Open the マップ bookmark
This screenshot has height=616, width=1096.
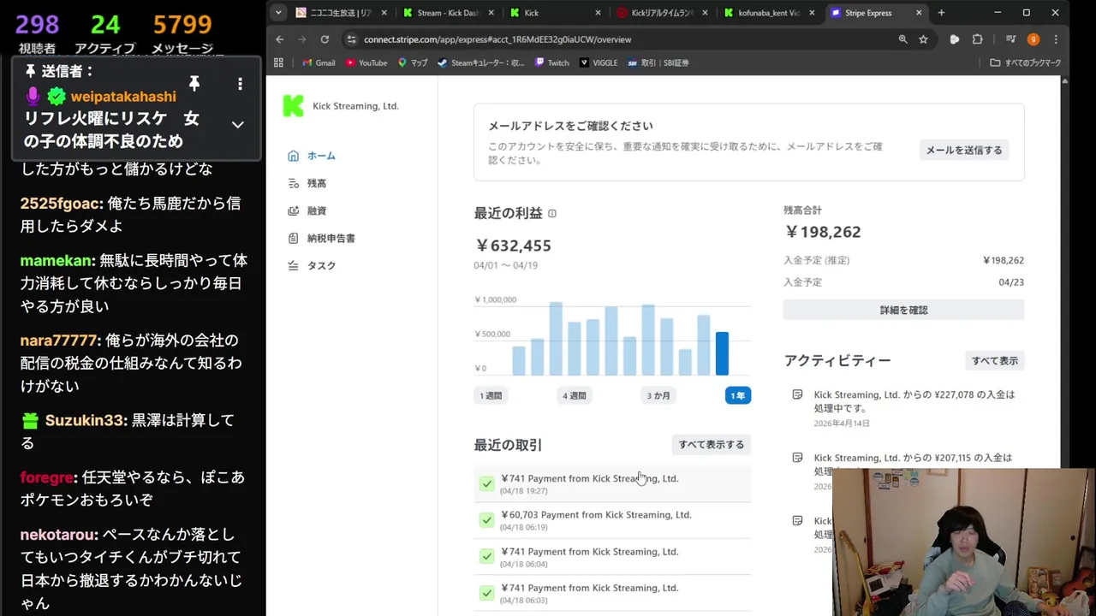point(413,62)
